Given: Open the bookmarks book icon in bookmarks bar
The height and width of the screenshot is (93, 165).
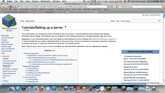Looking at the screenshot, I should click(6, 9).
